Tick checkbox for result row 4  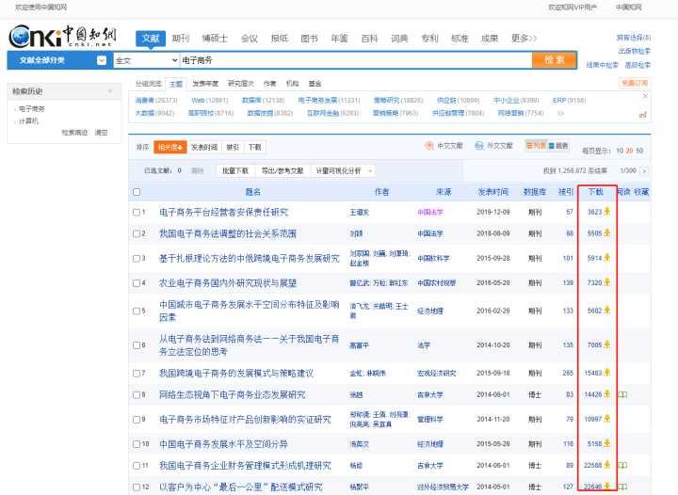(137, 283)
